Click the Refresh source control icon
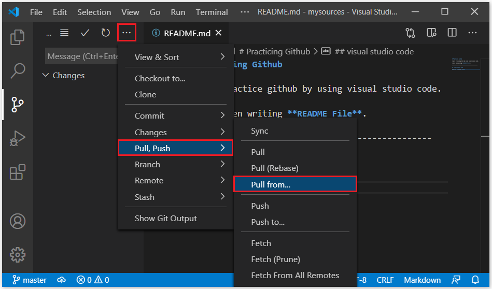The height and width of the screenshot is (289, 492). click(x=106, y=33)
